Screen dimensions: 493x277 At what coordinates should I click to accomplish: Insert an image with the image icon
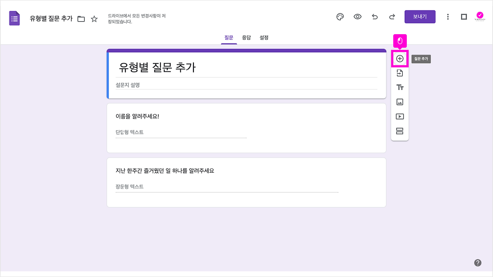point(400,102)
